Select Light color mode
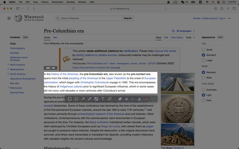 click(x=203, y=95)
